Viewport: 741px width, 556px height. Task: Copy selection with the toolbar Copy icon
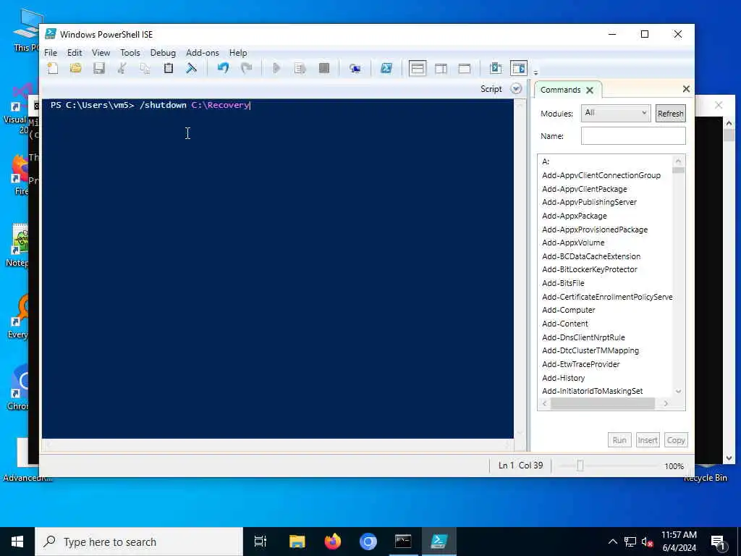[145, 69]
